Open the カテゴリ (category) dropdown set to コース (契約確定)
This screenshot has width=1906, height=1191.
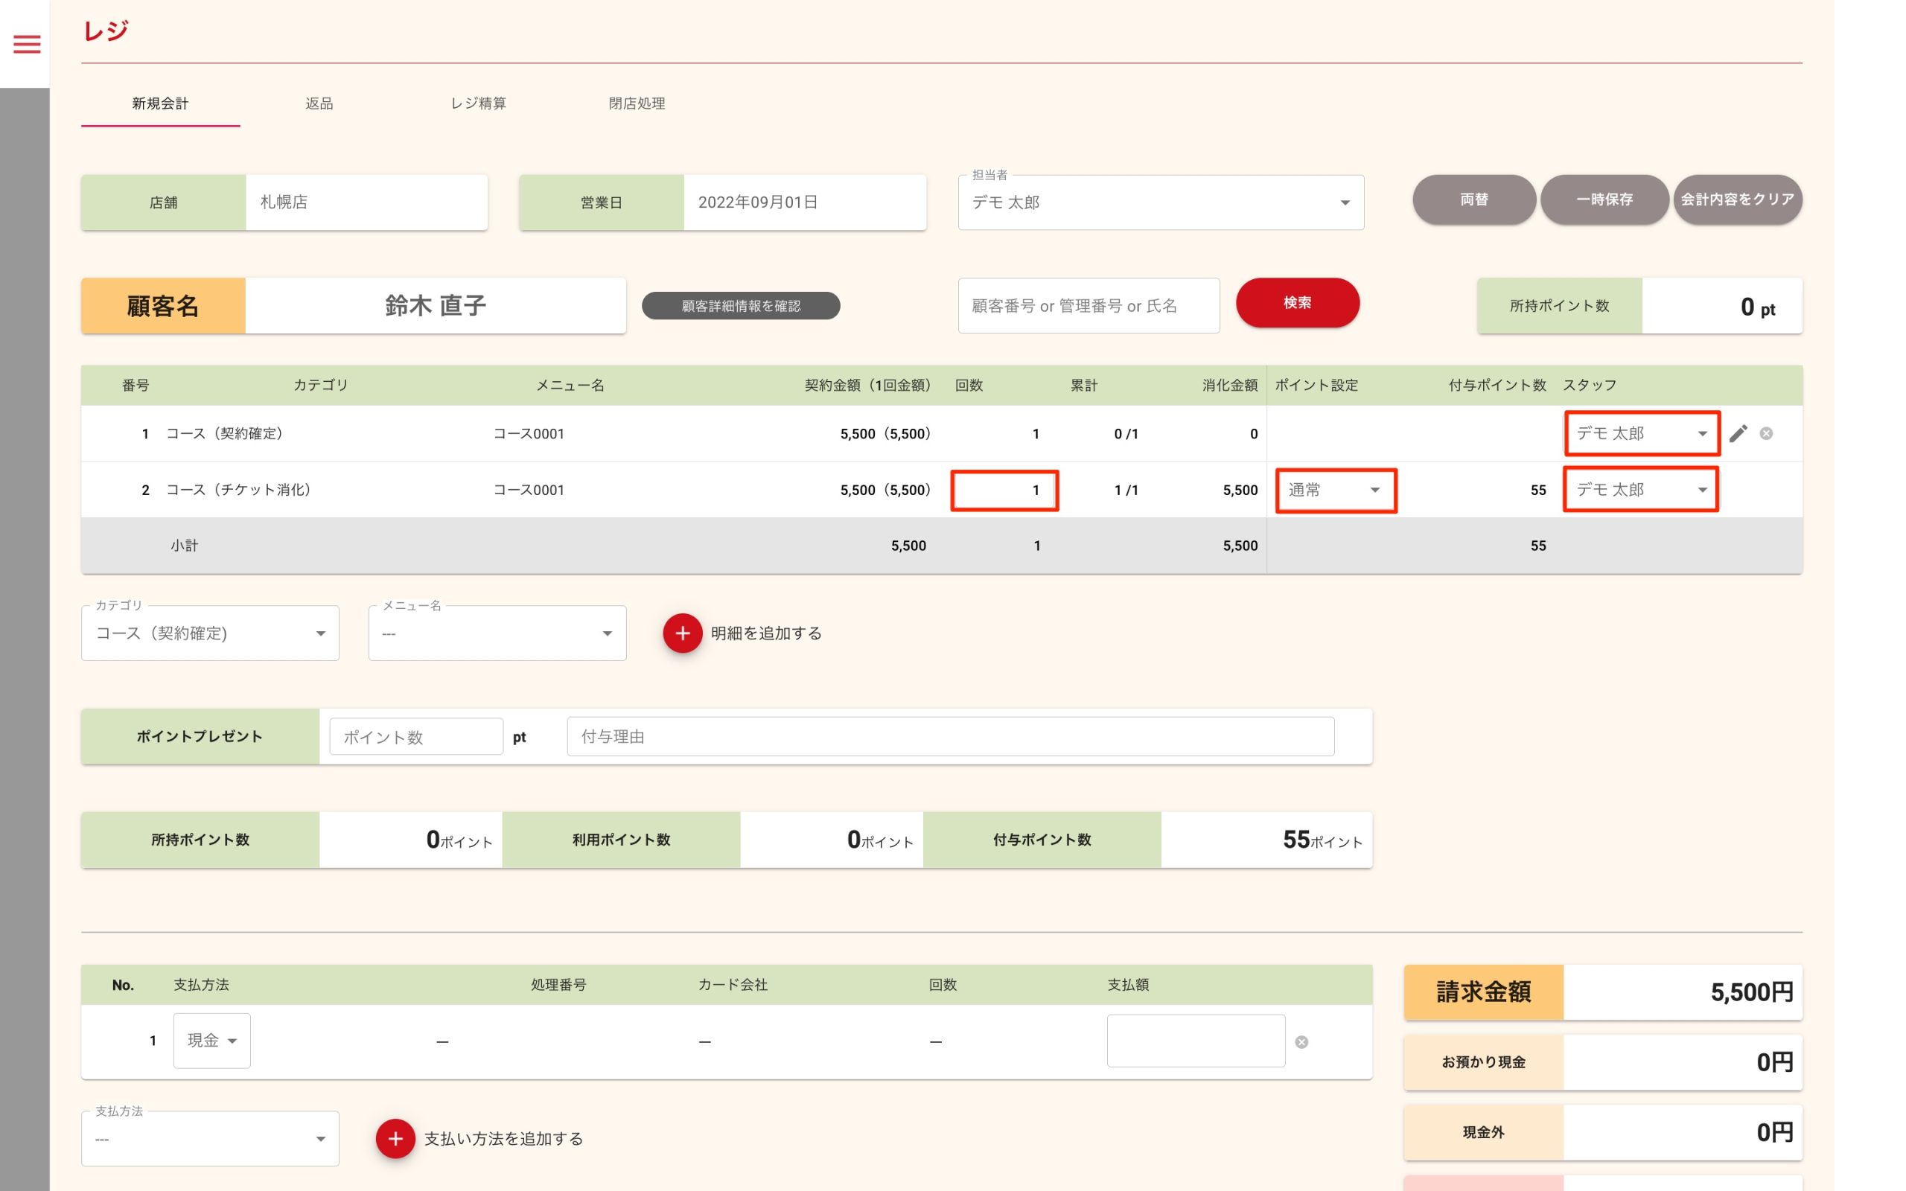click(210, 633)
